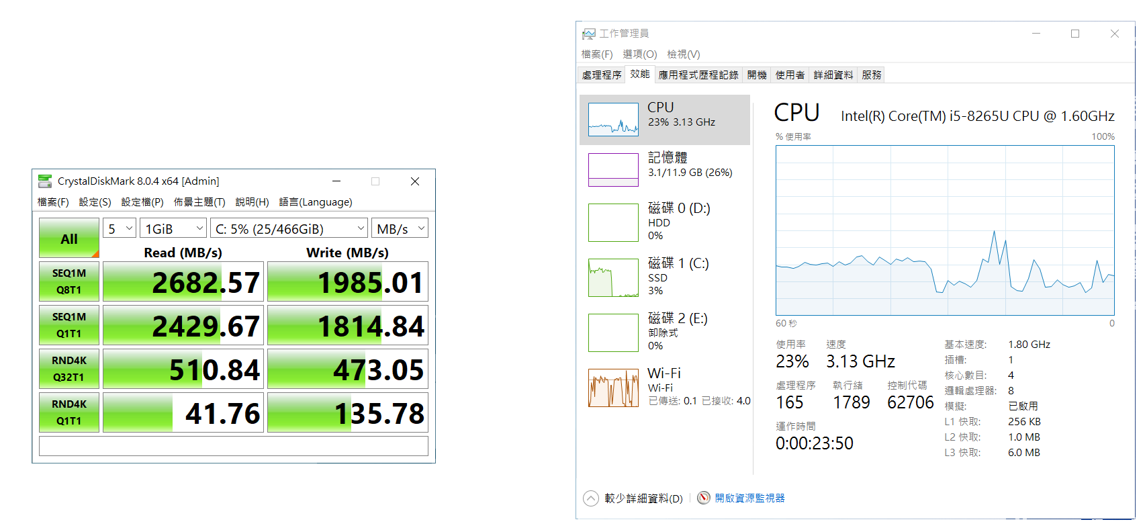Open the 設定(S) menu in CrystalDiskMark
The width and height of the screenshot is (1145, 532).
[x=95, y=202]
